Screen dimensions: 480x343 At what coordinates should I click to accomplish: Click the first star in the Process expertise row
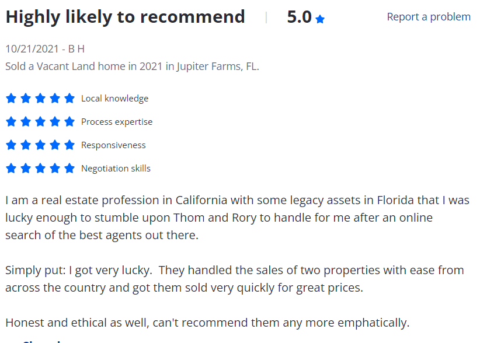click(11, 121)
